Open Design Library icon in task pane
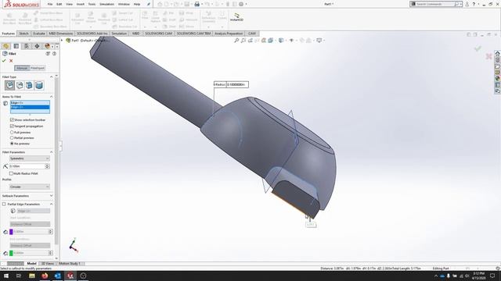The height and width of the screenshot is (281, 501). coord(498,60)
